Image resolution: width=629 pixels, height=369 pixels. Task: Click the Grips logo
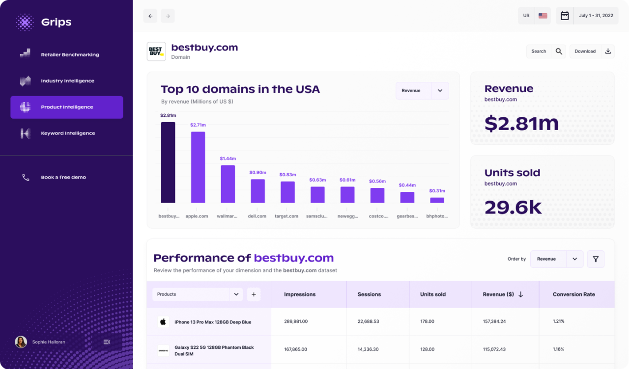coord(44,22)
